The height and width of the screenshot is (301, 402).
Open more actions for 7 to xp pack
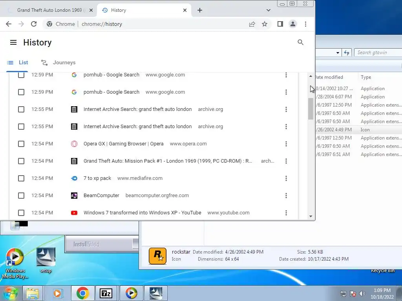(286, 178)
